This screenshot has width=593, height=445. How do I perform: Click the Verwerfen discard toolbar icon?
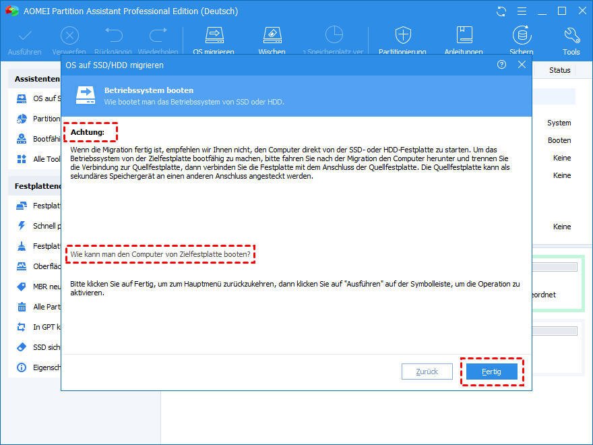69,36
